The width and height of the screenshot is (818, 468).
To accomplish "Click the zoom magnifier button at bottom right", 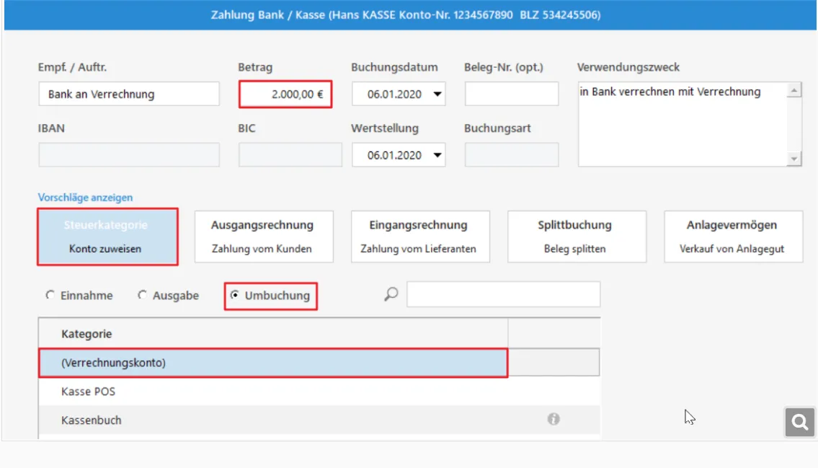I will (799, 423).
